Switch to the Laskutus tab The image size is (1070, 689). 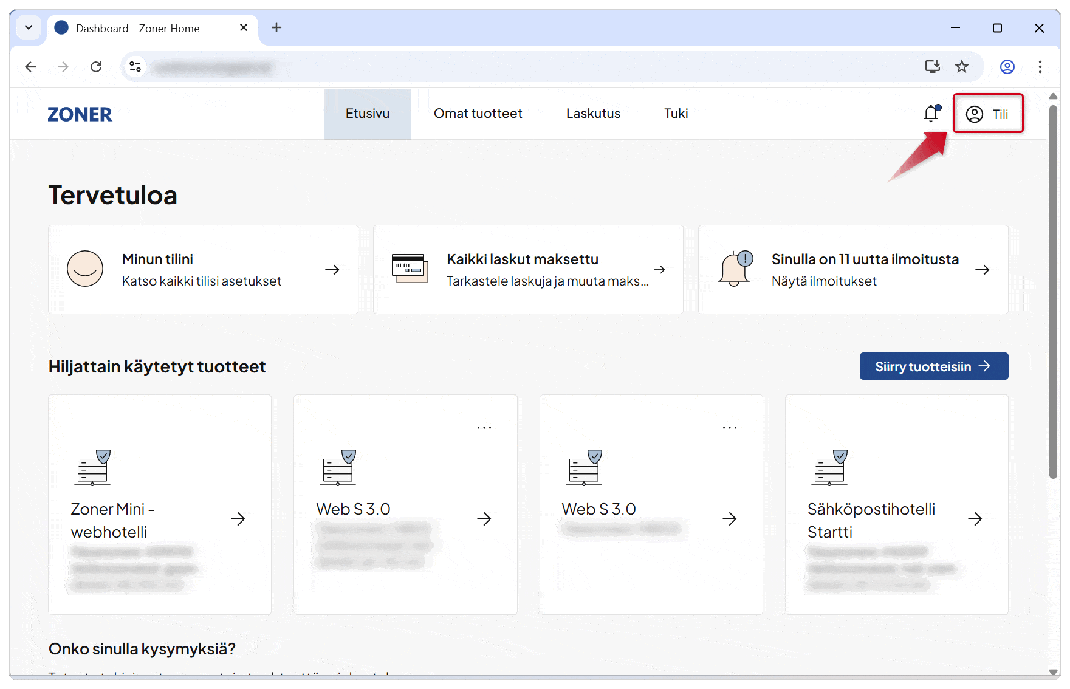pyautogui.click(x=593, y=114)
